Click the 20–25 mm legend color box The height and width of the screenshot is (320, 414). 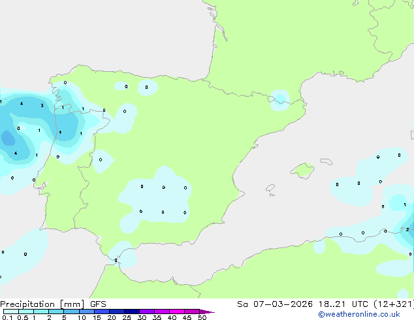coord(117,312)
